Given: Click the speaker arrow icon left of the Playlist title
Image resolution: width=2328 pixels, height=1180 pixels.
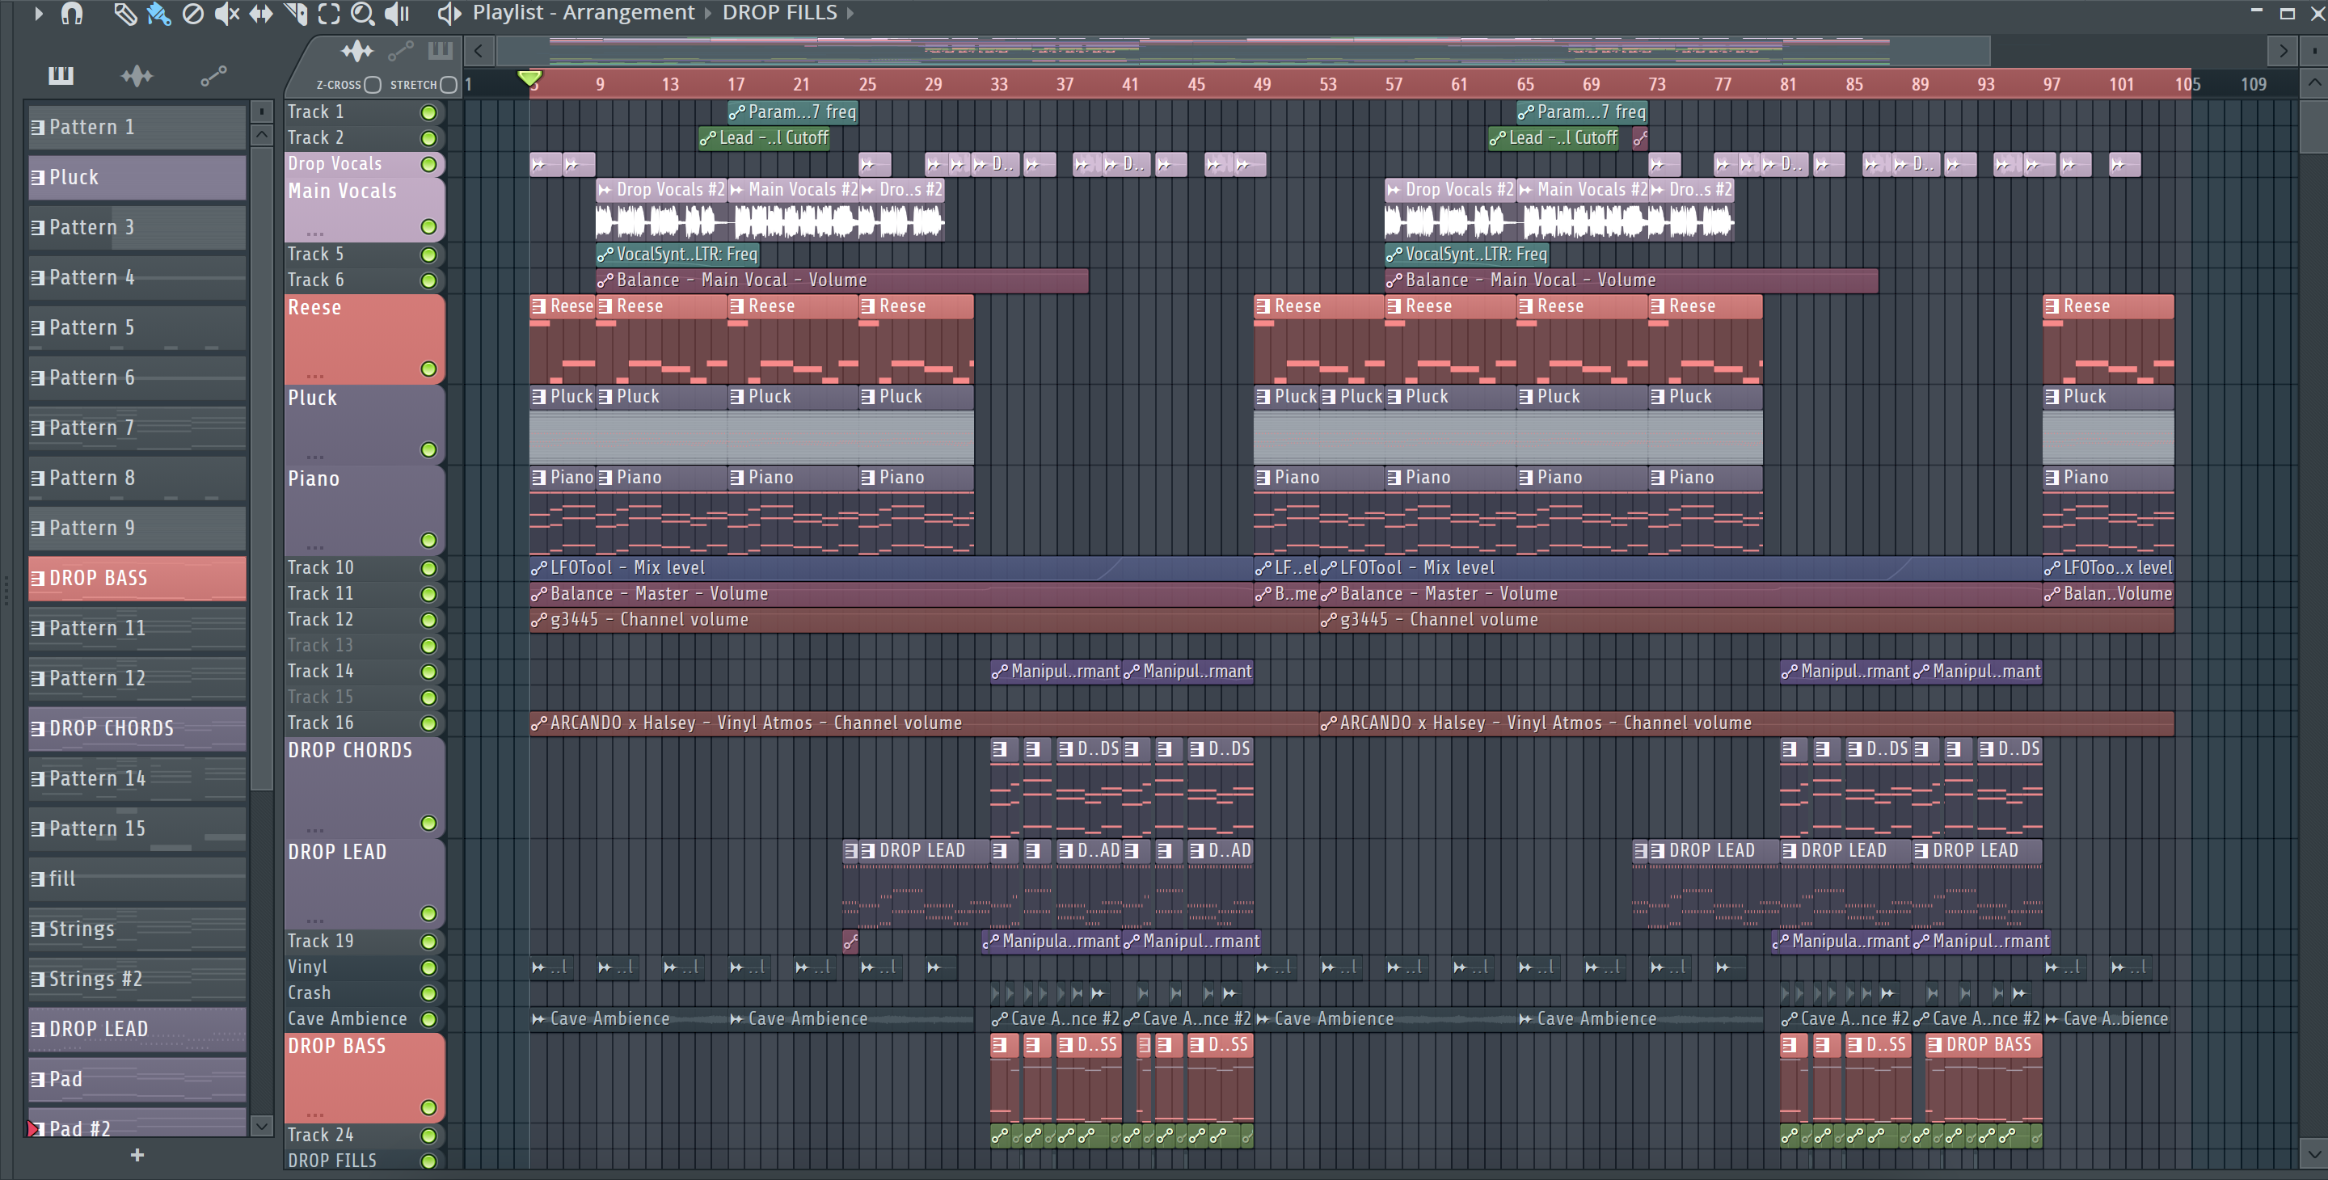Looking at the screenshot, I should pos(449,14).
